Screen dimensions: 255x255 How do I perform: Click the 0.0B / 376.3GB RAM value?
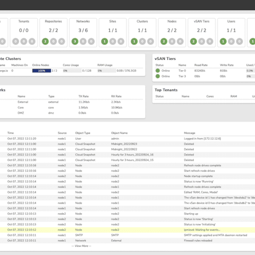pos(126,71)
